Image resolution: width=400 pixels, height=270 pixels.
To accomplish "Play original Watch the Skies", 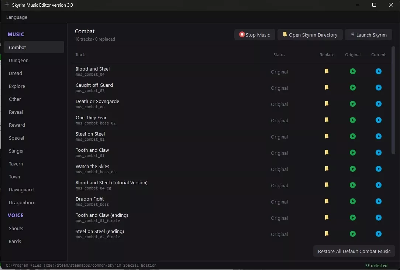I will [352, 169].
